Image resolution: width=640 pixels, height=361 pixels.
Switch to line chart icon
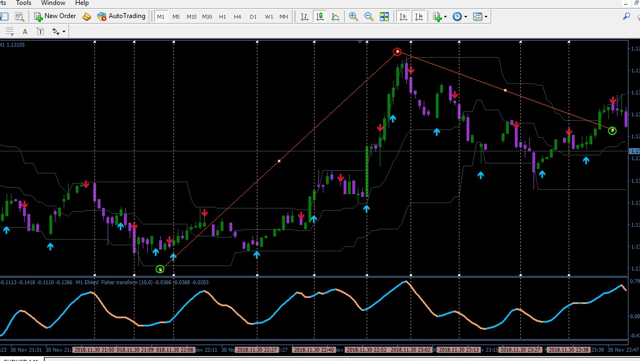pyautogui.click(x=335, y=16)
